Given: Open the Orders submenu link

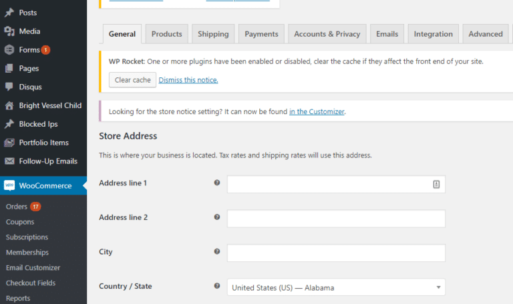Looking at the screenshot, I should pyautogui.click(x=16, y=207).
